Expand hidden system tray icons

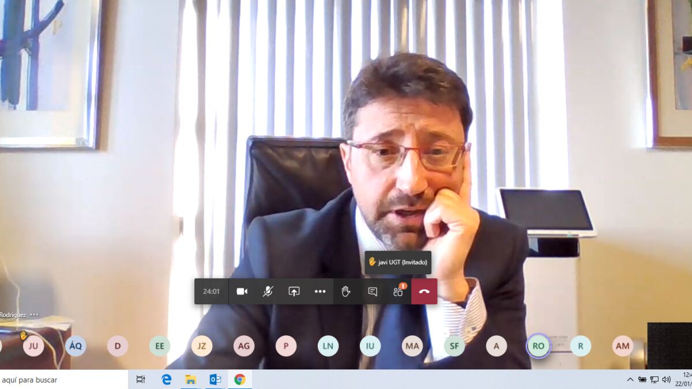[x=630, y=379]
